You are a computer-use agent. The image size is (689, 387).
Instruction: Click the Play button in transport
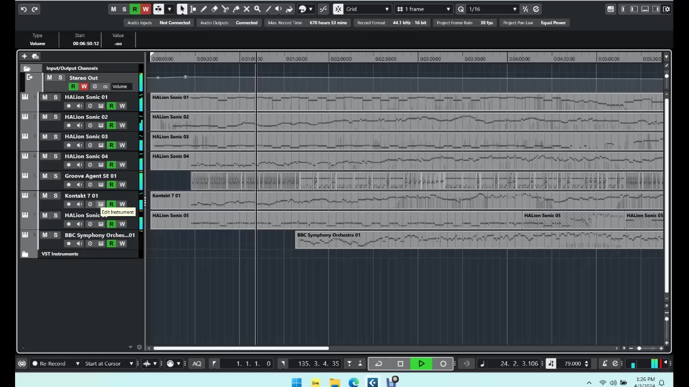point(421,363)
